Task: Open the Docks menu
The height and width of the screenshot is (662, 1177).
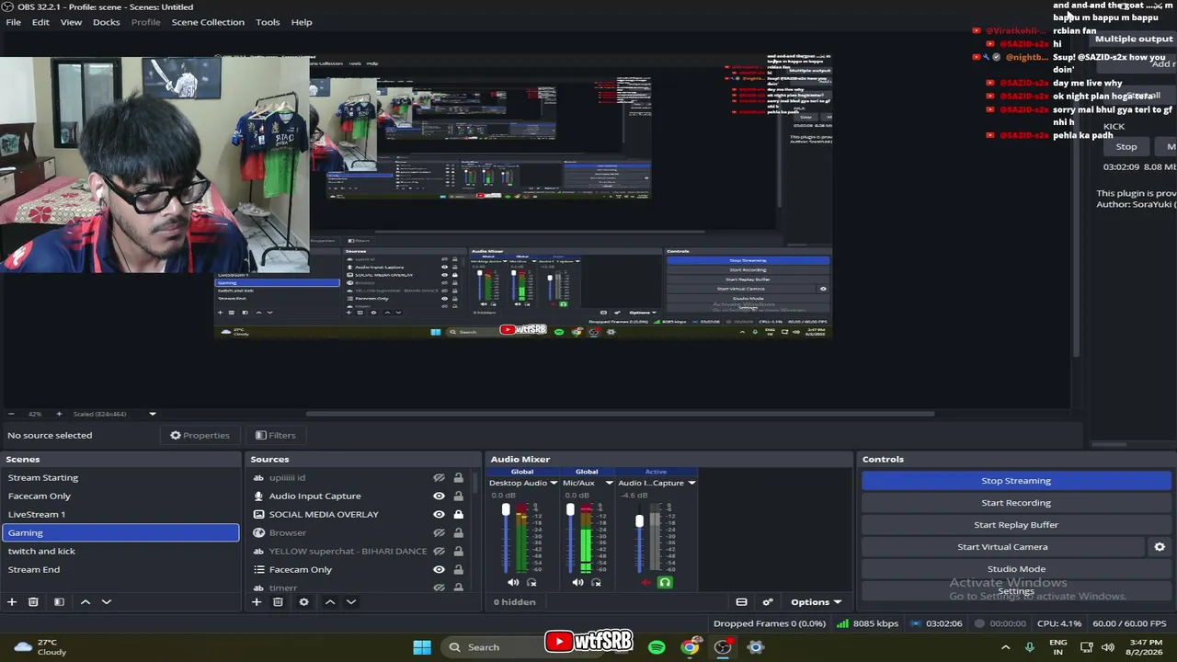Action: click(106, 22)
